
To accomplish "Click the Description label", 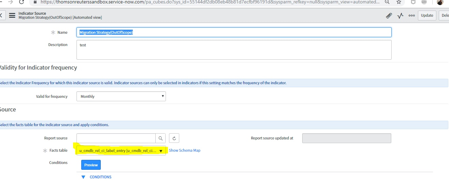I will coord(58,45).
